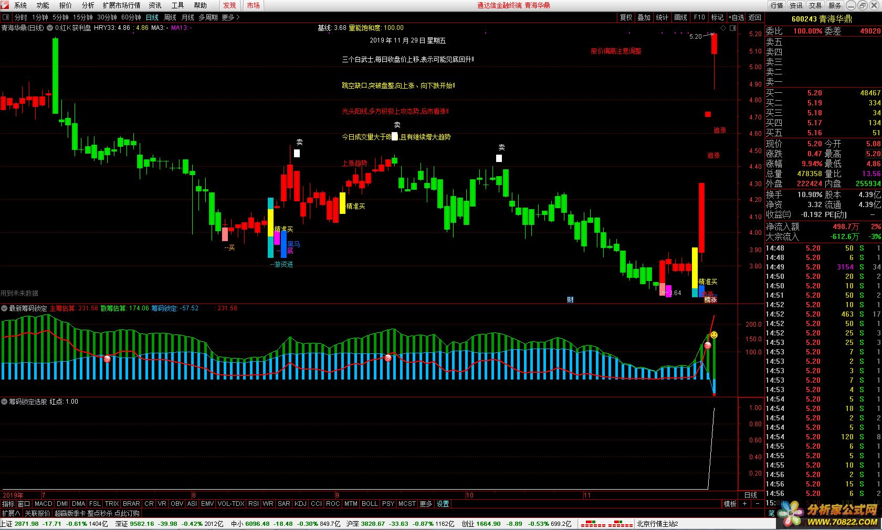This screenshot has height=530, width=882.
Task: Select the MACD indicator tab
Action: point(44,504)
